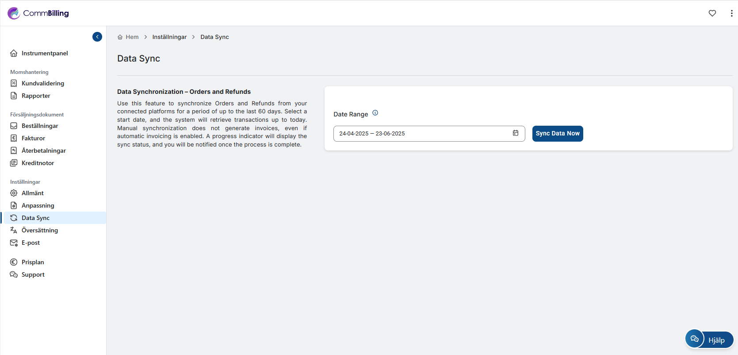Open the calendar picker icon
Screen dimensions: 738x355
(516, 133)
